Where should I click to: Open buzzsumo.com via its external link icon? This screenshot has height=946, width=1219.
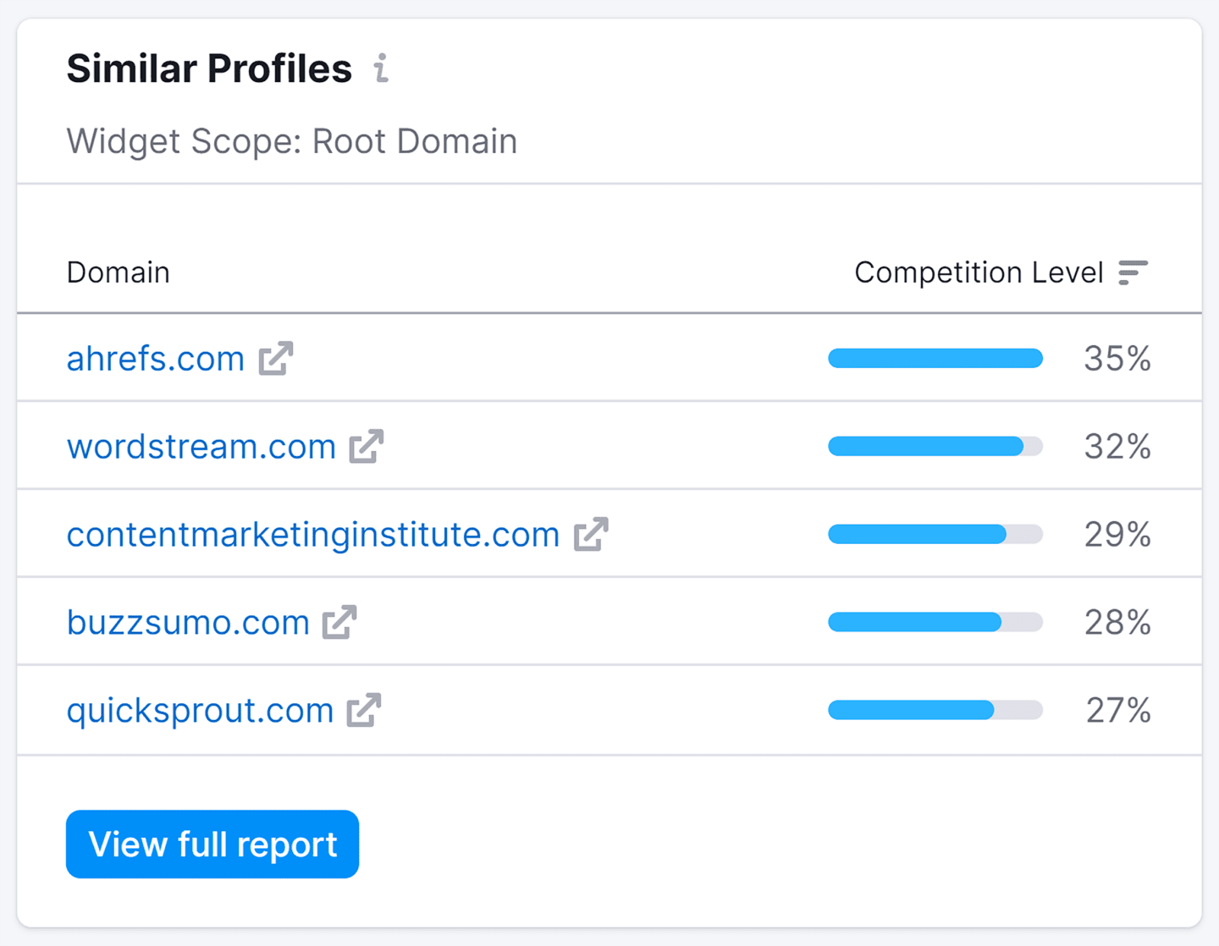click(341, 622)
